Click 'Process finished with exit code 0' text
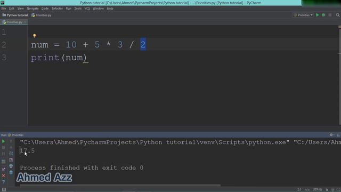The width and height of the screenshot is (341, 192). (82, 168)
